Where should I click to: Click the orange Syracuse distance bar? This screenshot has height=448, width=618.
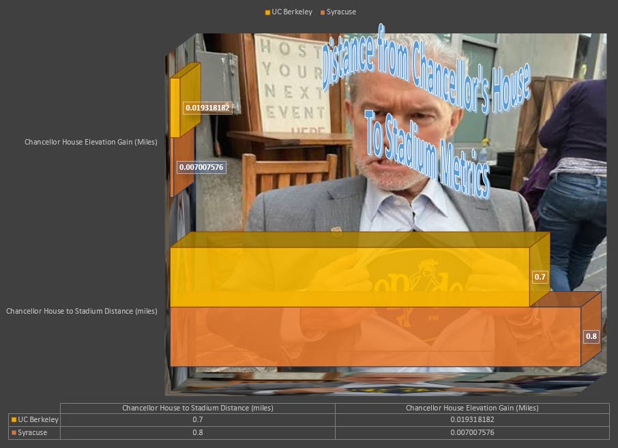point(375,336)
